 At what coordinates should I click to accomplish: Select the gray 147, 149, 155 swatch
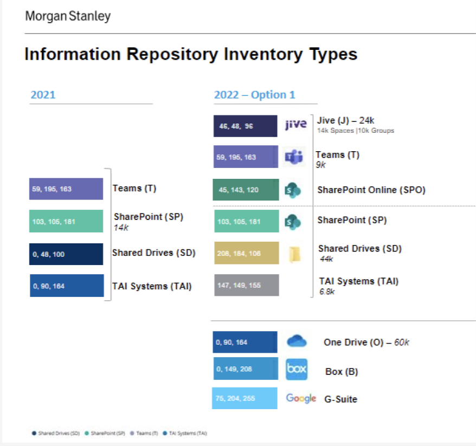(x=247, y=285)
